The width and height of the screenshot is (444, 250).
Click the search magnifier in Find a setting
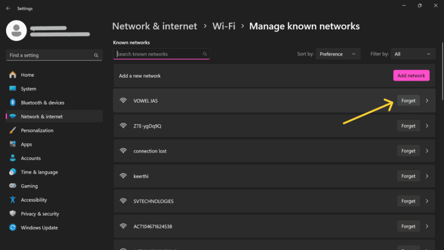(x=96, y=56)
